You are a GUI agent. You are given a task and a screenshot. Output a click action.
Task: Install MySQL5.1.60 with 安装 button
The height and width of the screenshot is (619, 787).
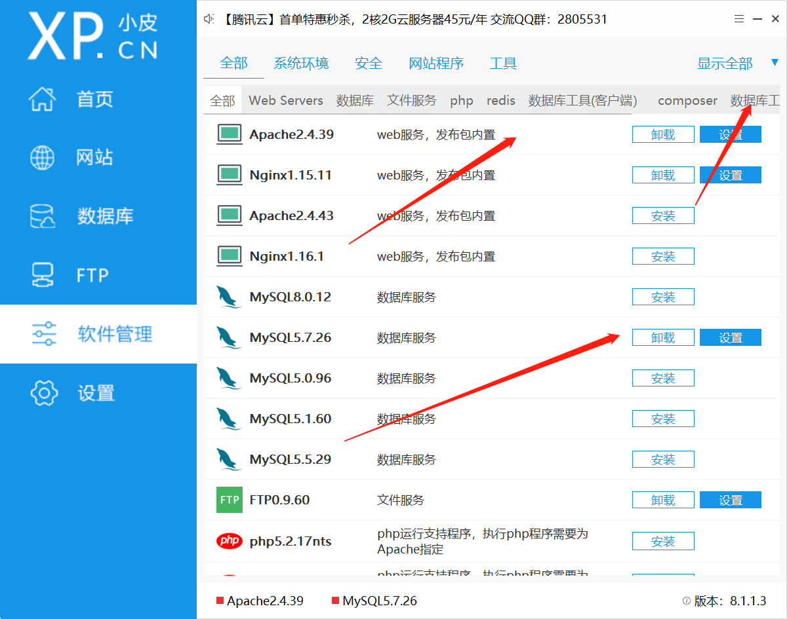[x=663, y=419]
